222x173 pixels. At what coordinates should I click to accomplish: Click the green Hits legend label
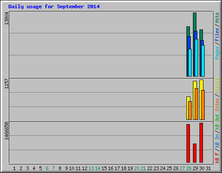tap(217, 18)
